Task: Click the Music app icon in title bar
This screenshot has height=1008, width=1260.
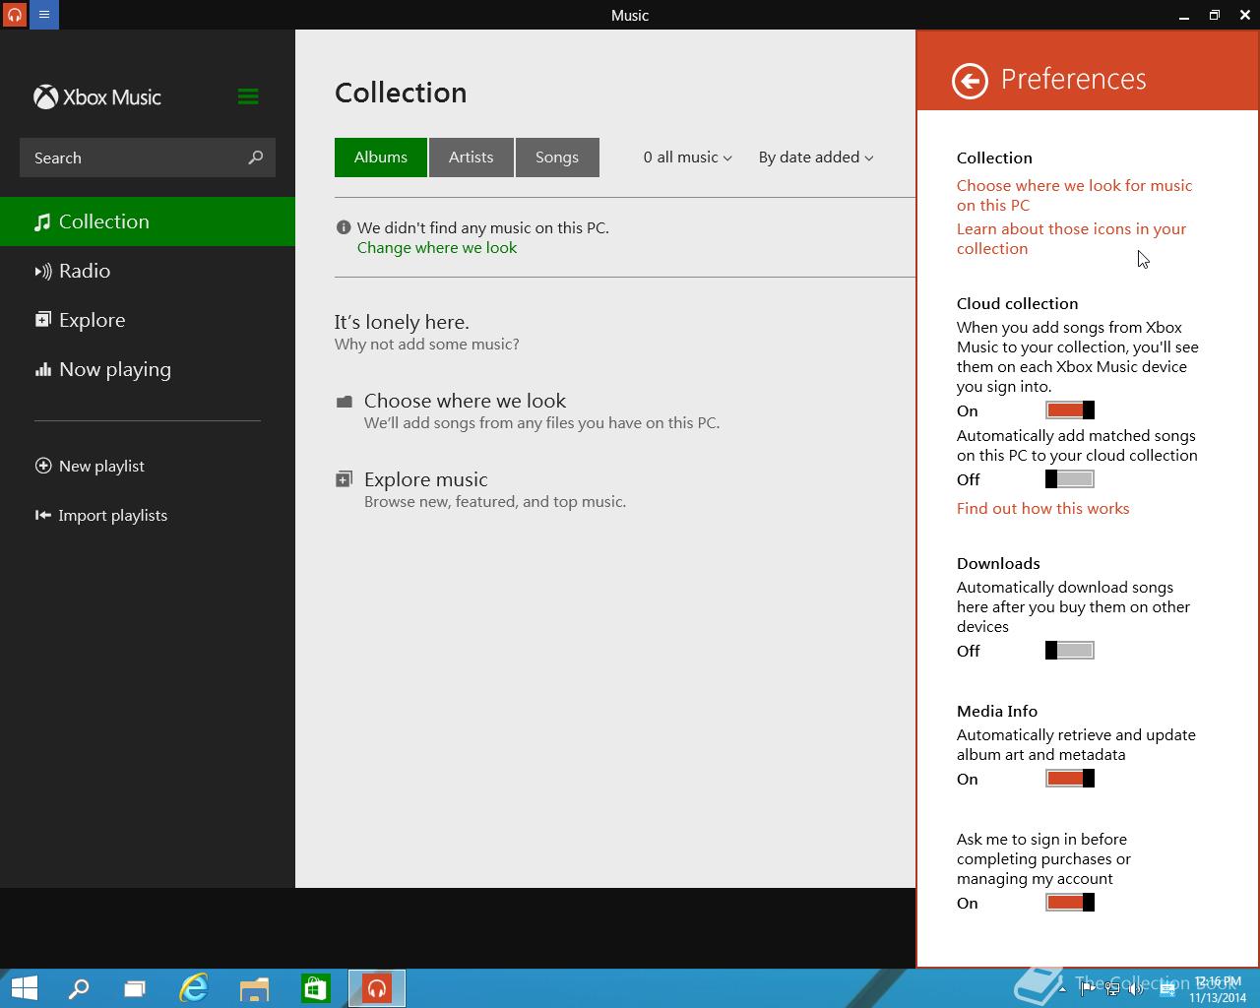Action: click(15, 15)
